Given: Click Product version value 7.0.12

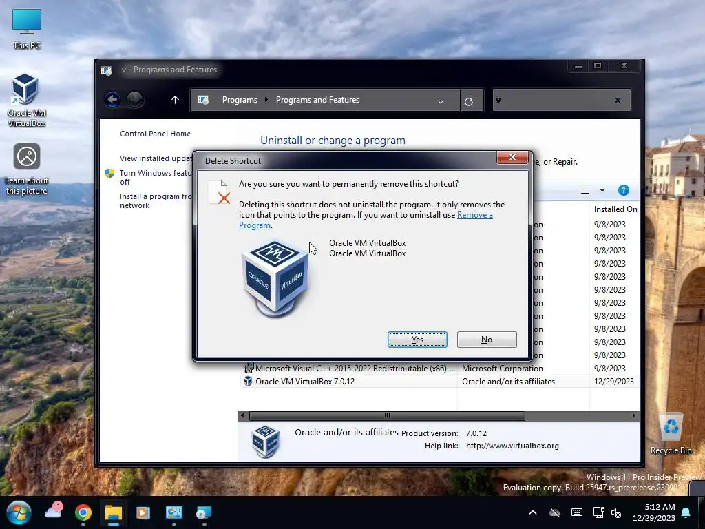Looking at the screenshot, I should click(x=476, y=433).
